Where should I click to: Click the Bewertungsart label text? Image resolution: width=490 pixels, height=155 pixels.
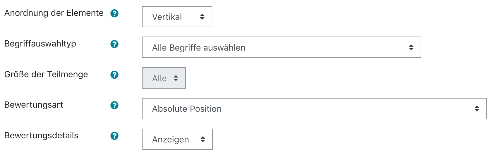click(x=34, y=105)
